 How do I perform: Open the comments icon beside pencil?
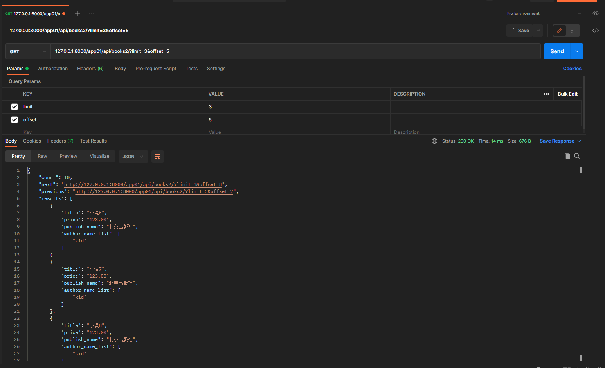tap(573, 31)
